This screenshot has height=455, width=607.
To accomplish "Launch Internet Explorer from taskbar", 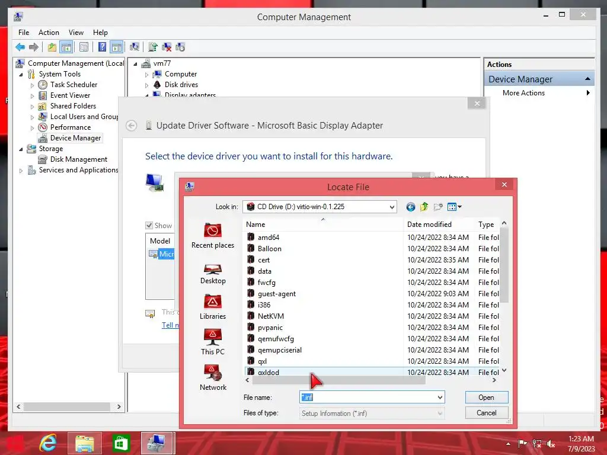I will pyautogui.click(x=49, y=443).
